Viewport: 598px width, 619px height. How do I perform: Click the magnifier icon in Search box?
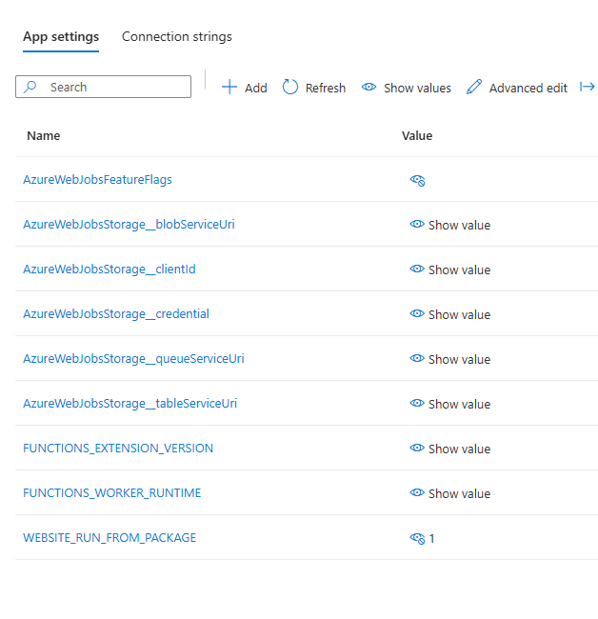[30, 87]
